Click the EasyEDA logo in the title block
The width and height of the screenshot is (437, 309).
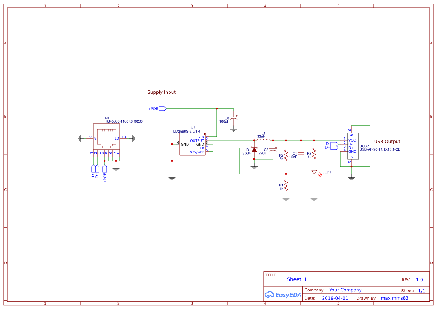[282, 295]
